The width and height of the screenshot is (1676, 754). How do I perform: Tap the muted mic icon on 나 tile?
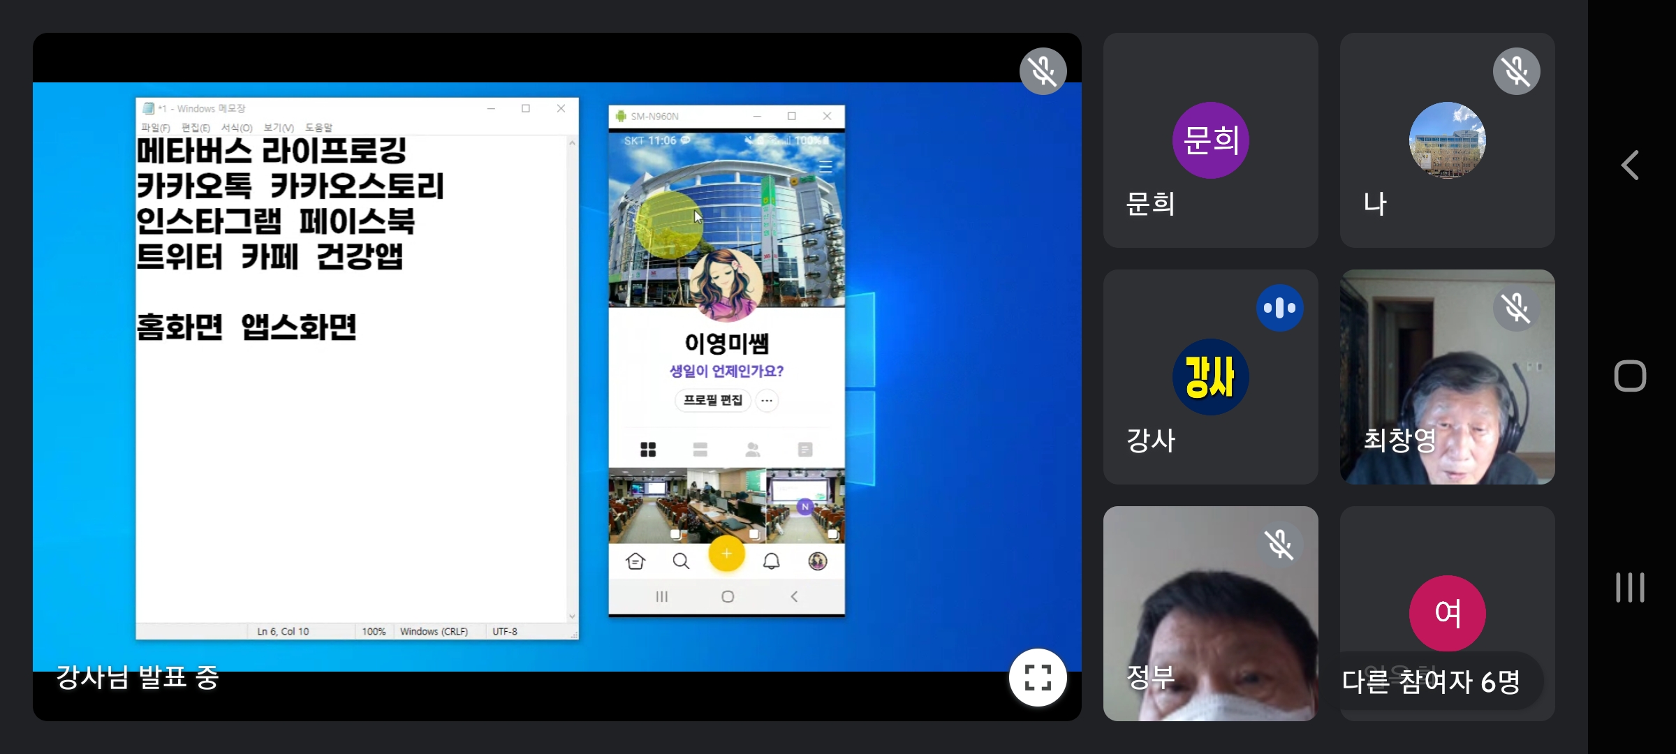tap(1517, 71)
